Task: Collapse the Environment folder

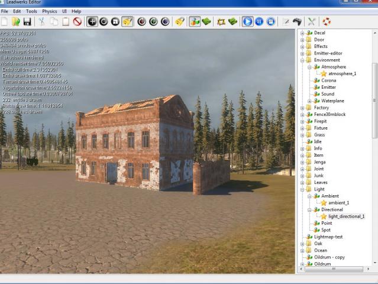Action: click(302, 60)
